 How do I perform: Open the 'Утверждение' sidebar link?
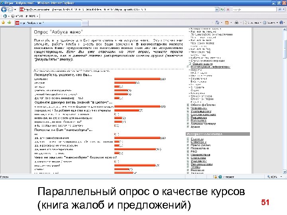click(201, 111)
